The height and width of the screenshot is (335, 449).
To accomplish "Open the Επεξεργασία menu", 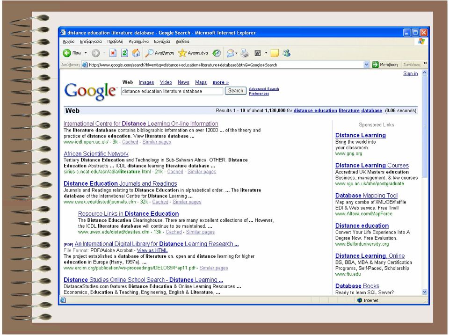I will pyautogui.click(x=91, y=42).
